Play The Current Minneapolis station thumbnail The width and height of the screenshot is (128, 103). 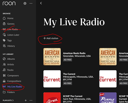point(52,79)
